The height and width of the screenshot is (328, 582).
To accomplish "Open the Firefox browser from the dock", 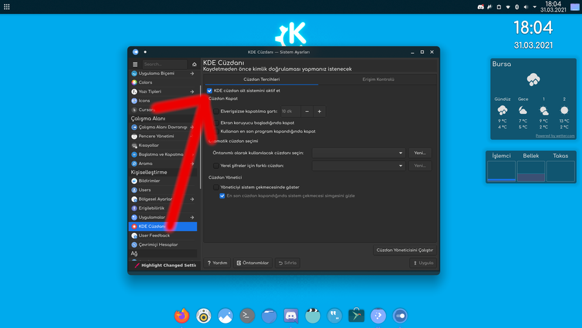I will pos(182,316).
